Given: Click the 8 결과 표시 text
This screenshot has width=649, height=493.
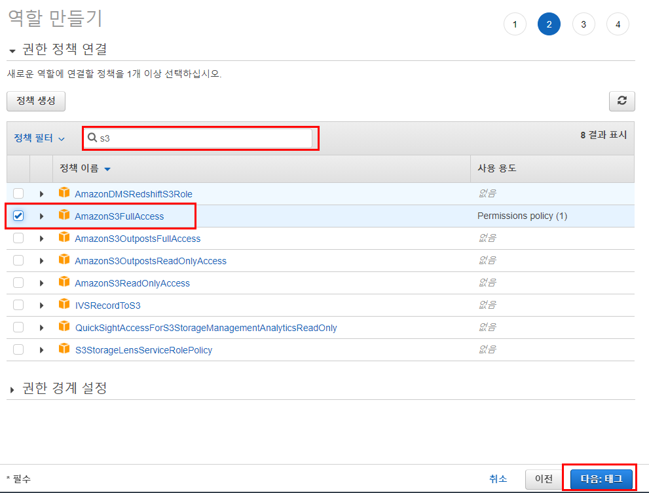Looking at the screenshot, I should (x=603, y=135).
